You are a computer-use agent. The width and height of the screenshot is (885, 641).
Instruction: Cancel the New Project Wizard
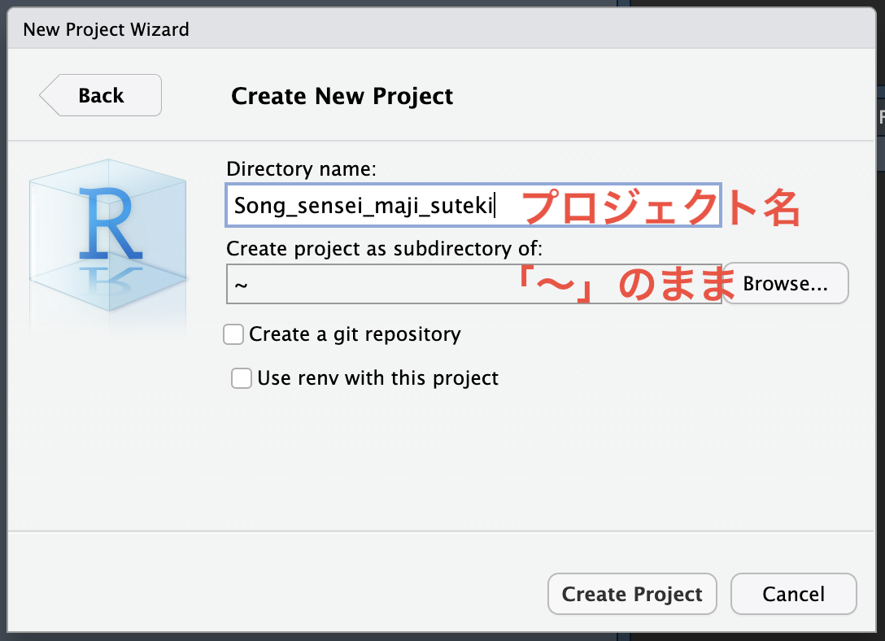(x=793, y=594)
